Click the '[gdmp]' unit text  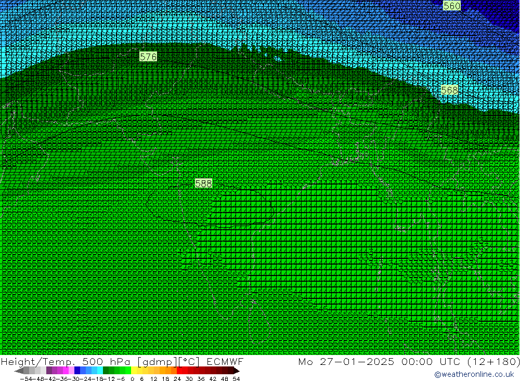coord(157,361)
